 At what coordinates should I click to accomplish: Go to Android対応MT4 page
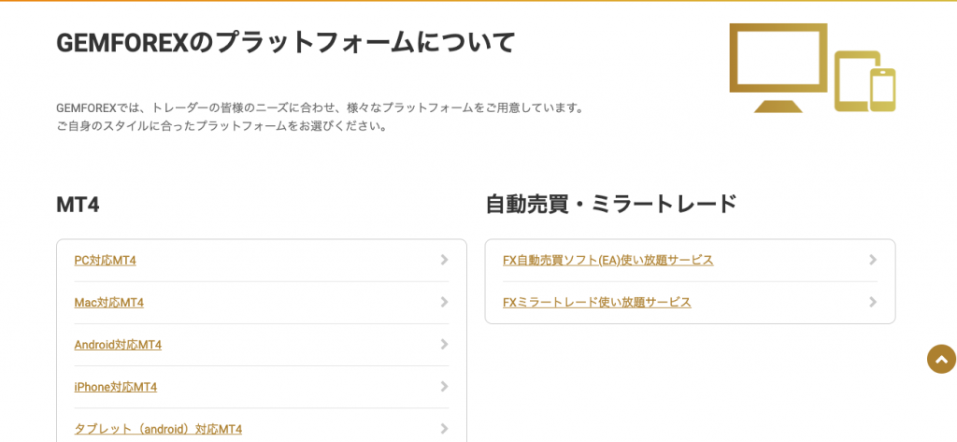118,345
